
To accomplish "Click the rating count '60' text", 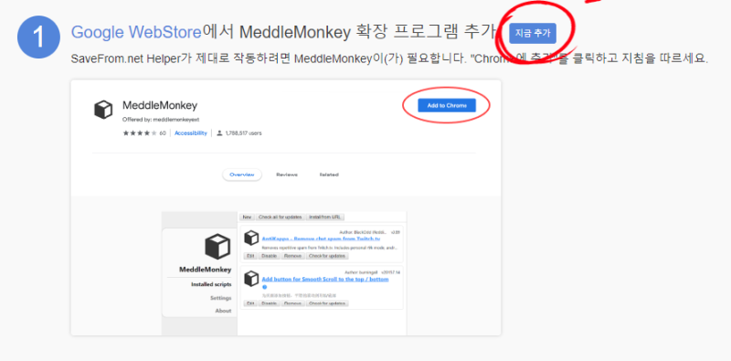I will pos(163,133).
